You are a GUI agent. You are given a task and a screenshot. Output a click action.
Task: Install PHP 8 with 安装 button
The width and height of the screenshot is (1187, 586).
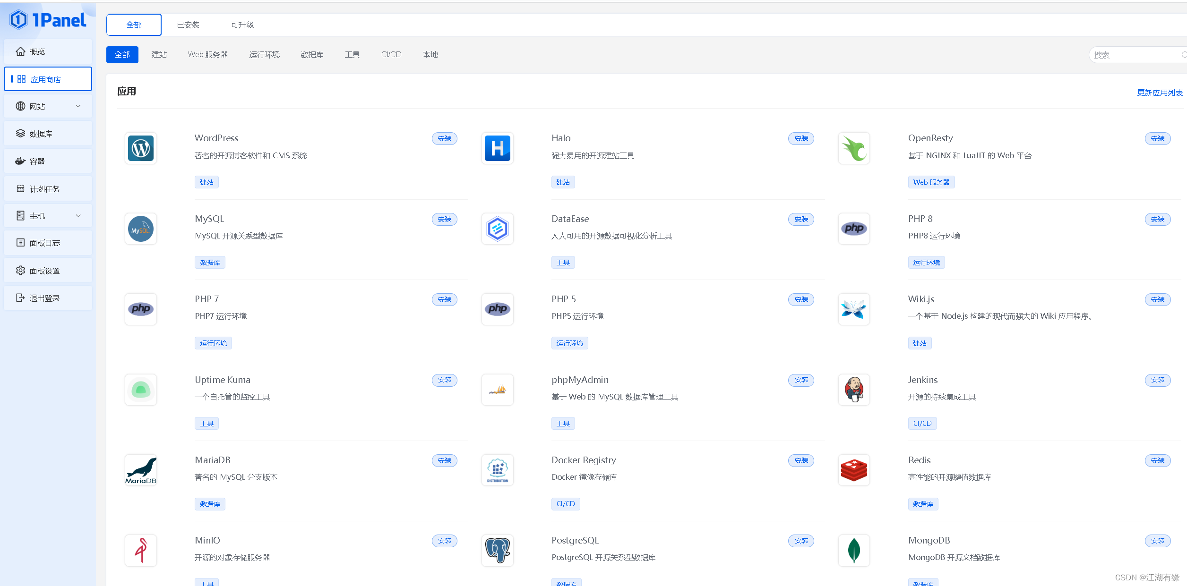click(x=1158, y=219)
